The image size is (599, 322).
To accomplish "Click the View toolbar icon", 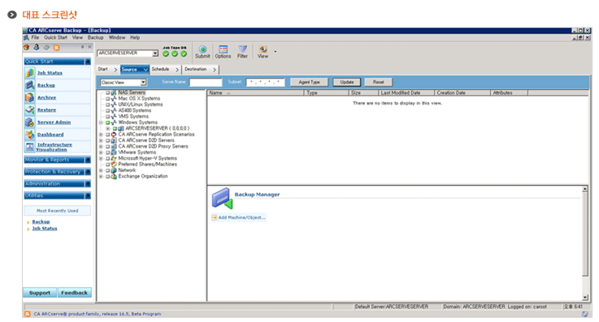I will [263, 49].
